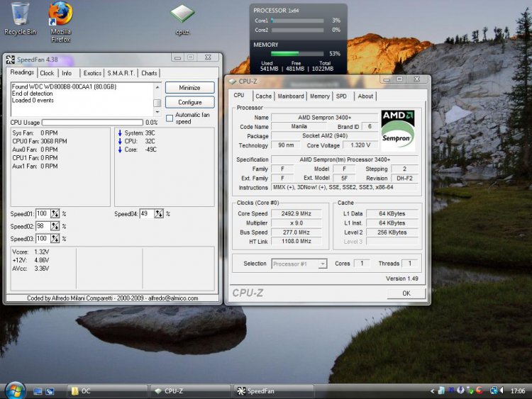The image size is (532, 399).
Task: Click the 17:06 taskbar clock
Action: (x=518, y=391)
